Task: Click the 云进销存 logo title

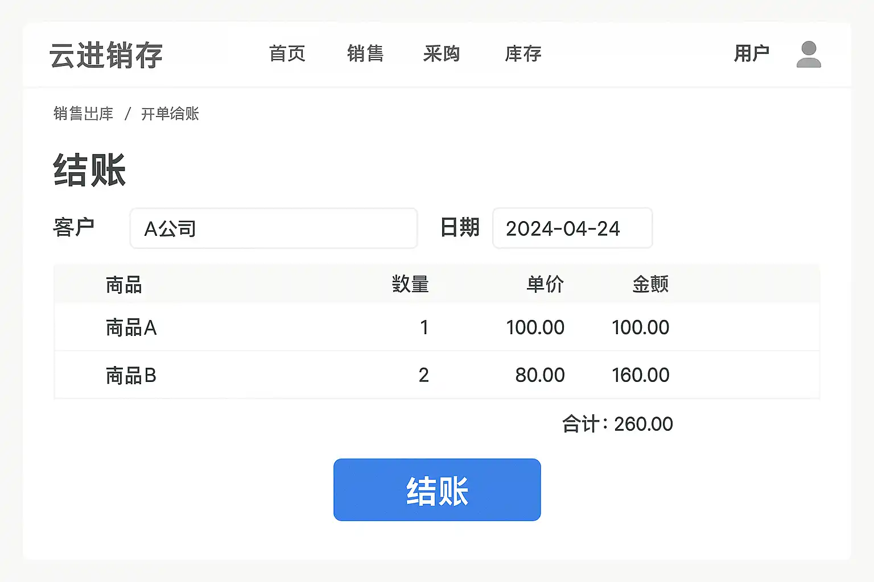Action: pos(106,55)
